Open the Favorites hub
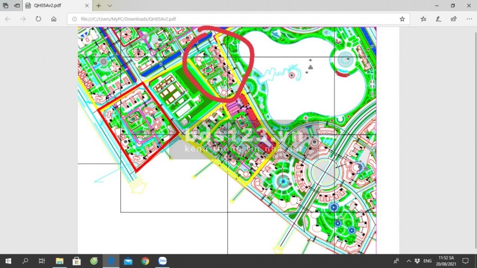Viewport: 477px width, 268px height. (x=423, y=19)
